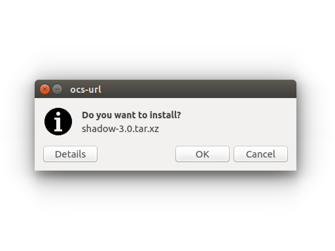Click the '.tar.xz' extension in the filename
Image resolution: width=335 pixels, height=251 pixels.
[144, 129]
